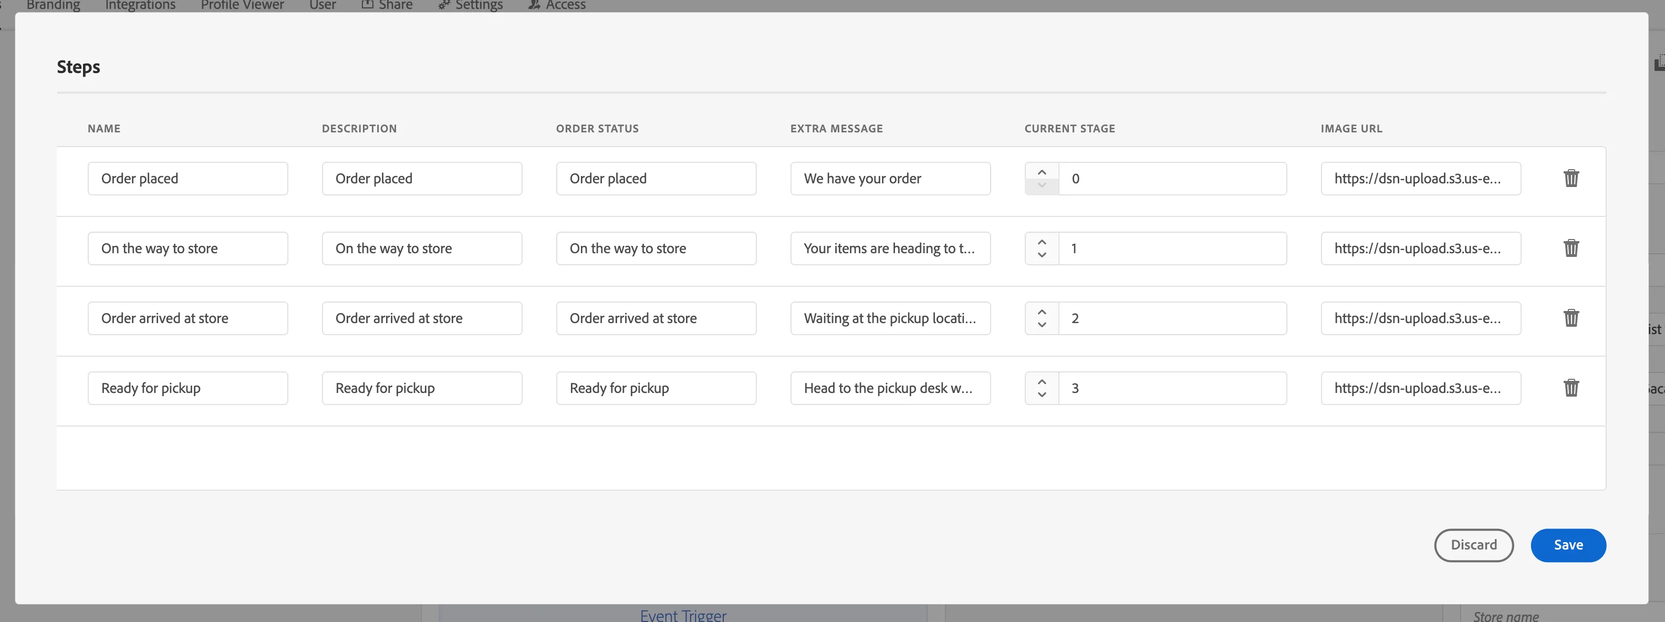Edit current stage value 3 field
Screen dimensions: 1665x622
[x=1172, y=388]
